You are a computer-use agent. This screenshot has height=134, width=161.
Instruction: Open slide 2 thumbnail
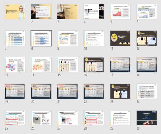click(x=41, y=11)
